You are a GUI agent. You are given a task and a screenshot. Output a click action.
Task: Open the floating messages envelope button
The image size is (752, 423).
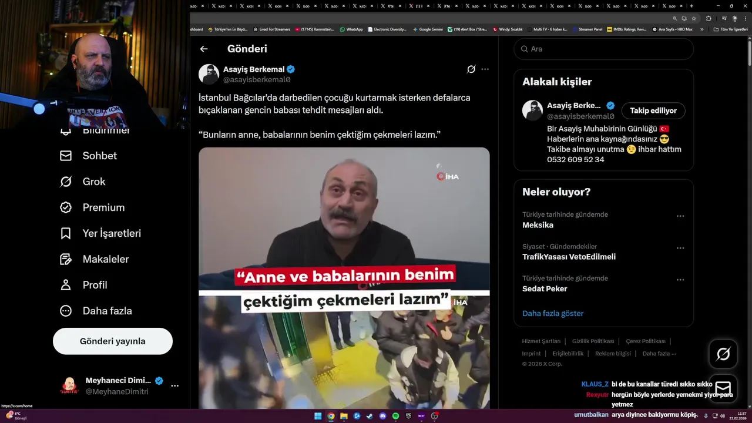click(x=723, y=389)
